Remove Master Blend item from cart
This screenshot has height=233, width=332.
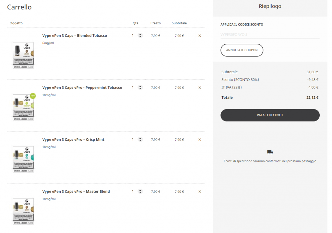[200, 192]
